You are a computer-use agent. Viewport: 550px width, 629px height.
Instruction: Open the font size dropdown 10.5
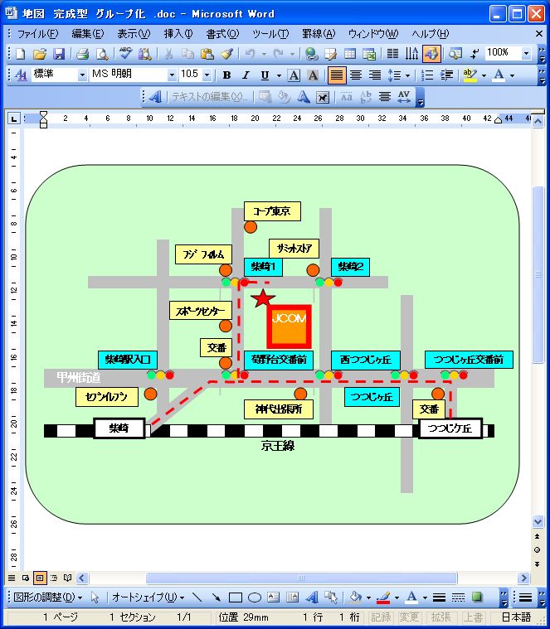coord(207,75)
